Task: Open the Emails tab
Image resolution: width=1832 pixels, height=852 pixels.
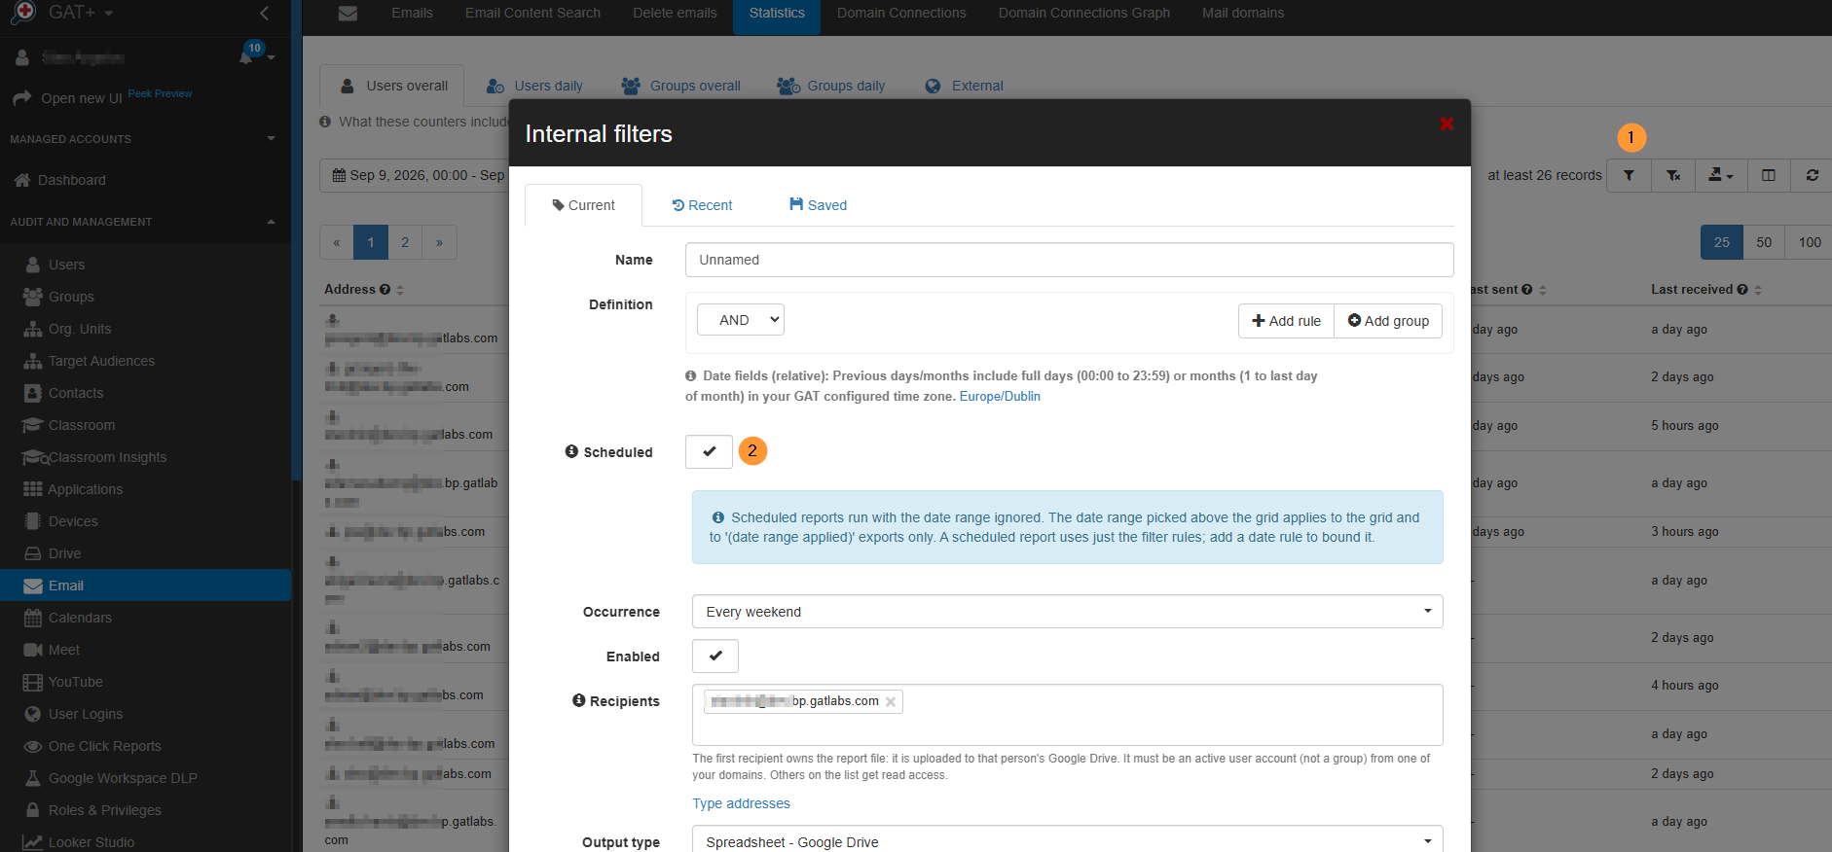Action: coord(413,14)
